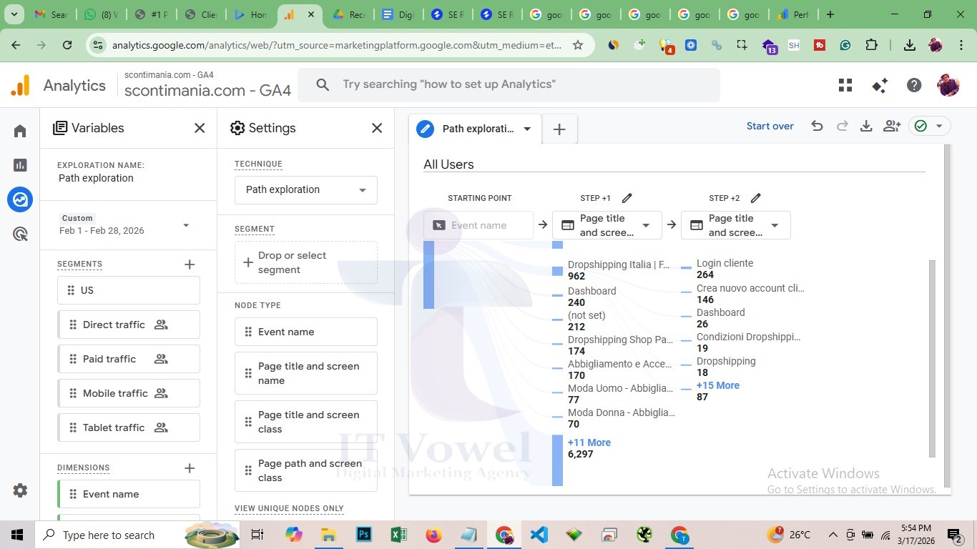Open the browser extensions puzzle icon
The width and height of the screenshot is (977, 549).
pos(871,45)
